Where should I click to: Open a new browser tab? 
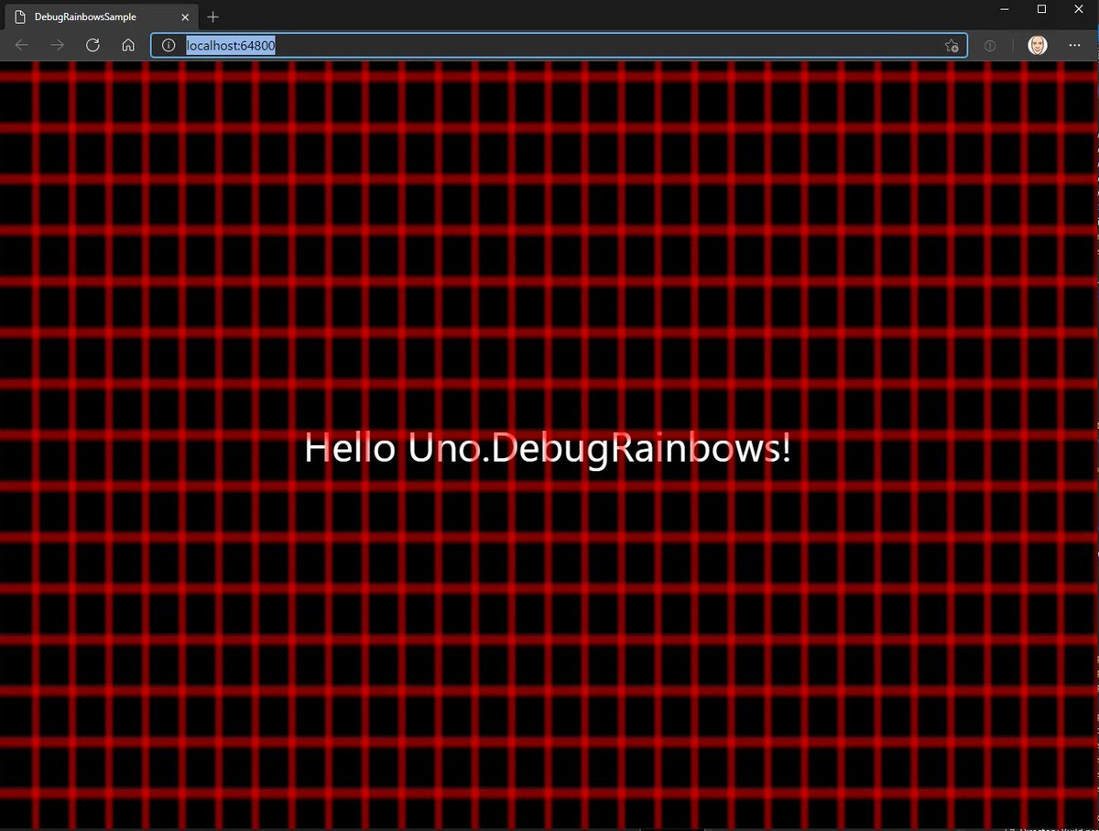click(213, 16)
